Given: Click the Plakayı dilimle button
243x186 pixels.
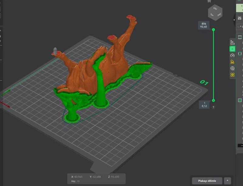Looking at the screenshot, I should pos(207,181).
